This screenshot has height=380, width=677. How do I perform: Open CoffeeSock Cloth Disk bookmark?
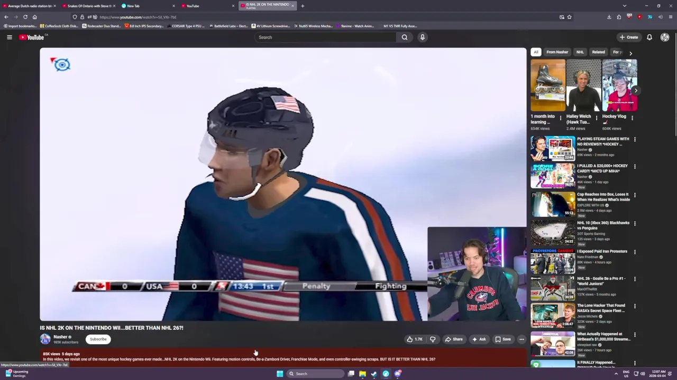(x=58, y=26)
